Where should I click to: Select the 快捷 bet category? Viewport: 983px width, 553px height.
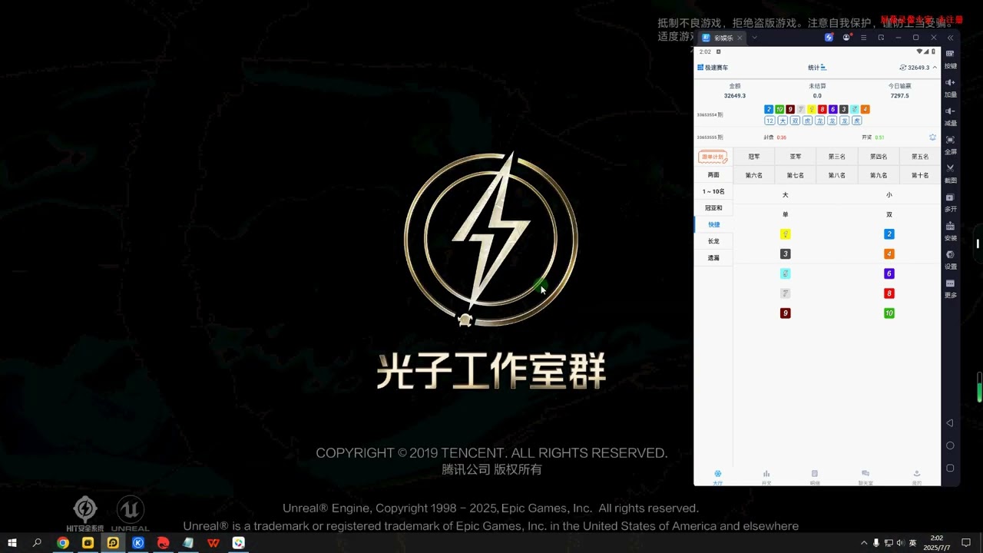[713, 224]
